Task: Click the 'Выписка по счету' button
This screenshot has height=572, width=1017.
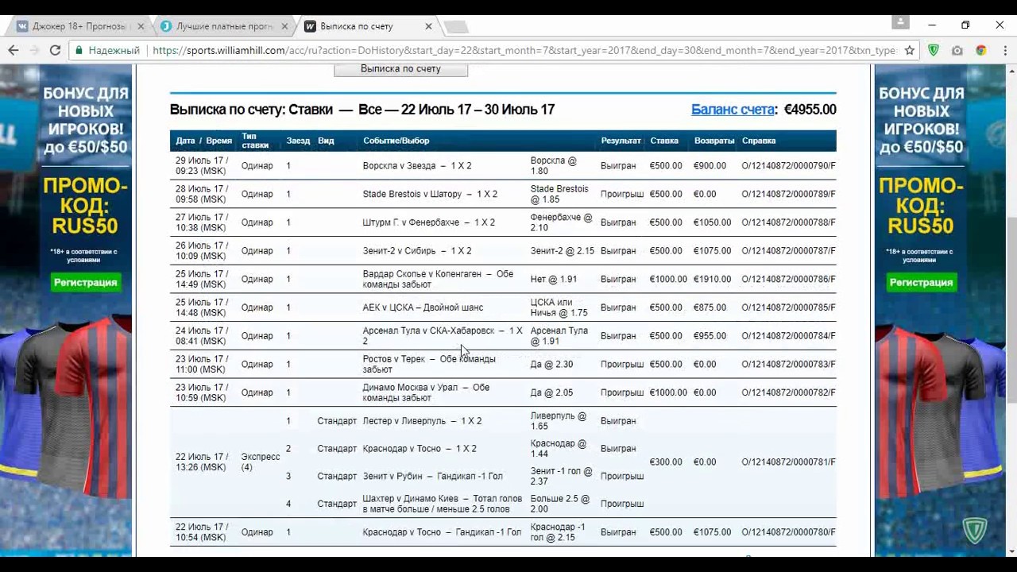Action: (x=400, y=69)
